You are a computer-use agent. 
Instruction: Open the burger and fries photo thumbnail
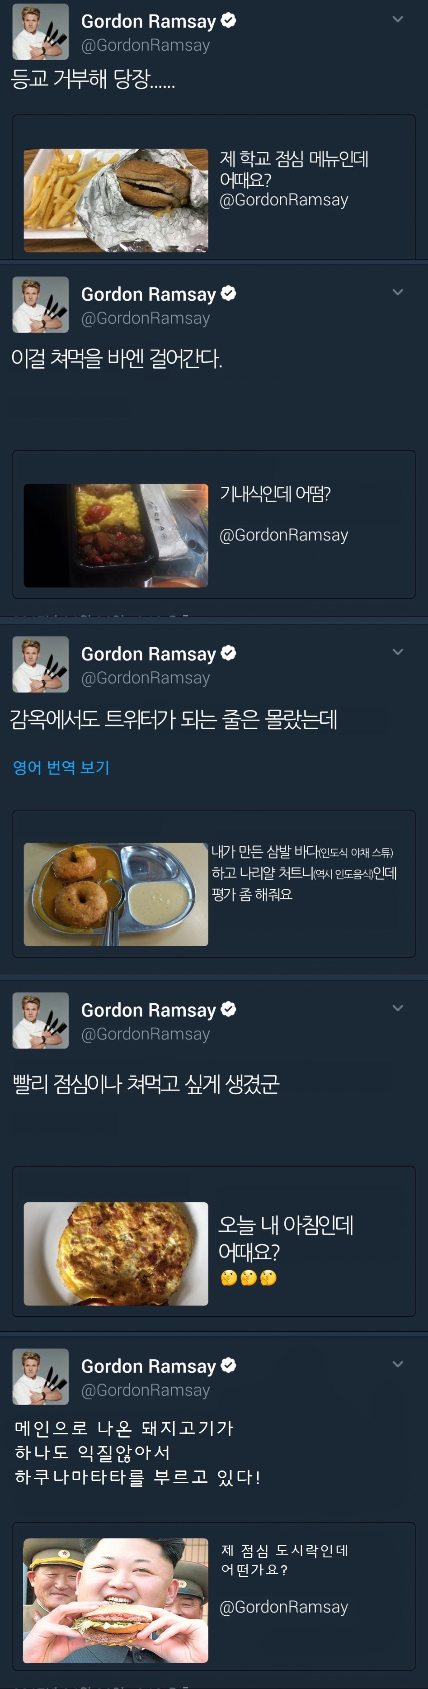(x=116, y=201)
